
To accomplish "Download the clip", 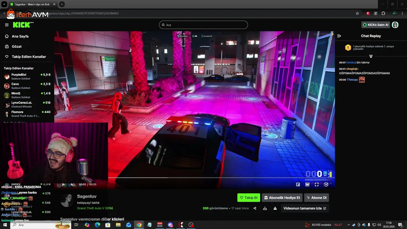I will pos(265,208).
